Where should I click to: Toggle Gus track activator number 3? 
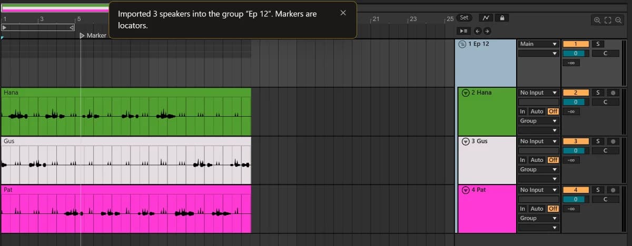pos(576,141)
